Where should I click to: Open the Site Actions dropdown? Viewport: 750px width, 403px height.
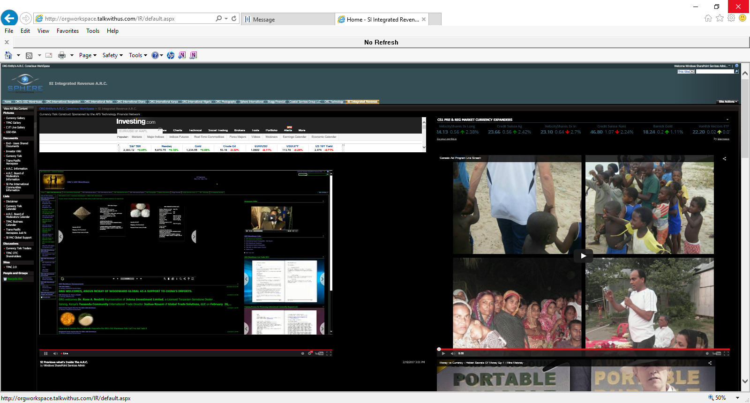(x=727, y=102)
